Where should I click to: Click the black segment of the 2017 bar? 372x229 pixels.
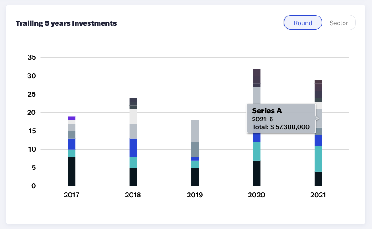pos(72,171)
